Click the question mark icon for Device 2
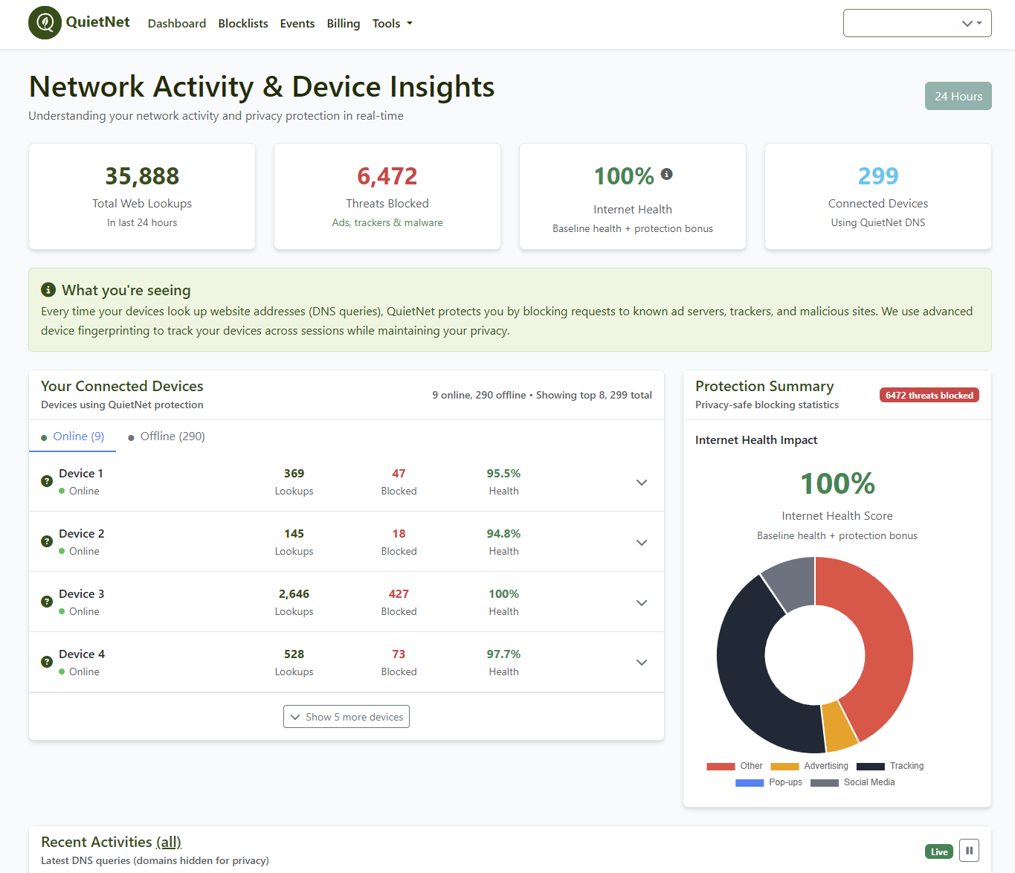Viewport: 1015px width, 873px height. click(47, 541)
